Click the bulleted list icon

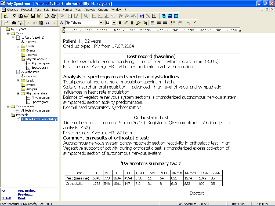173,23
